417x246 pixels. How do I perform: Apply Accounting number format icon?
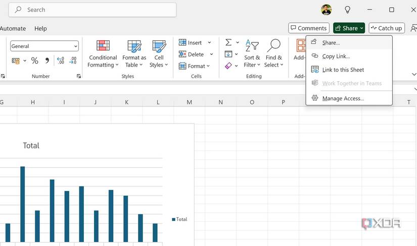point(16,61)
